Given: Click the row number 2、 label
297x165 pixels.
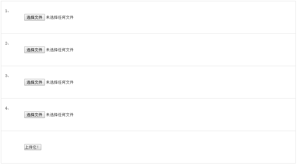Looking at the screenshot, I should pos(7,43).
